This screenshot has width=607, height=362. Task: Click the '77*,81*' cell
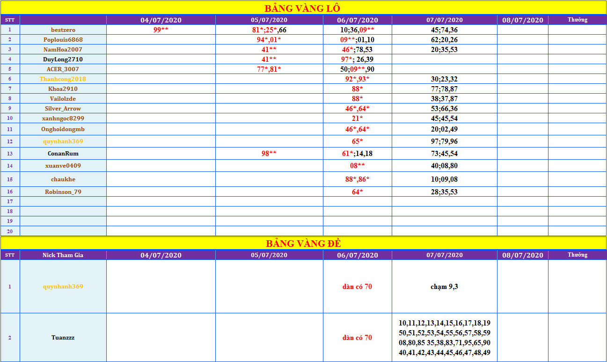(x=269, y=69)
